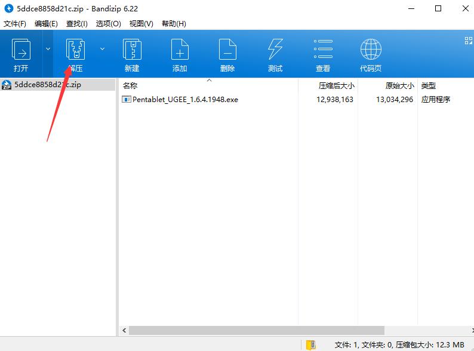Click the New archive (新建) icon
474x351 pixels.
coord(132,50)
